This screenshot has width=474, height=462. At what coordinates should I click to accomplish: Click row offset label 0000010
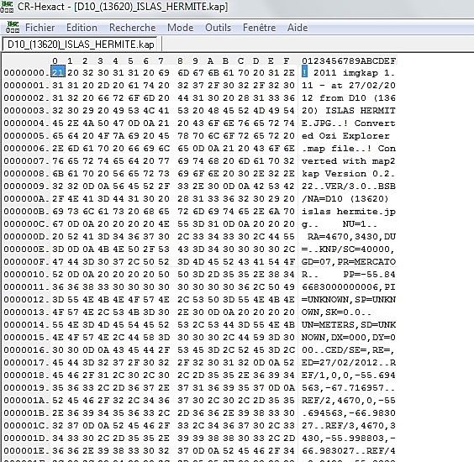pos(26,275)
